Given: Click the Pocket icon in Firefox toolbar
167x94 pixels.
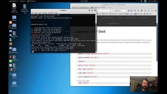Looking at the screenshot, I should 142,11.
